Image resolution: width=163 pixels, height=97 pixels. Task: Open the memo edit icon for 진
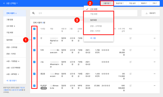pos(130,38)
